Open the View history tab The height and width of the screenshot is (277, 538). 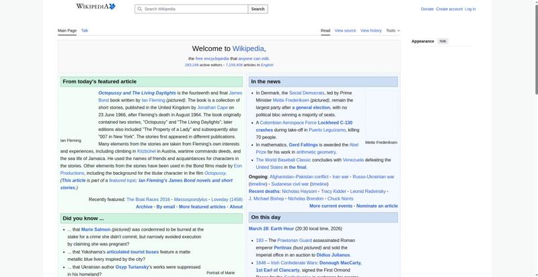(x=371, y=30)
